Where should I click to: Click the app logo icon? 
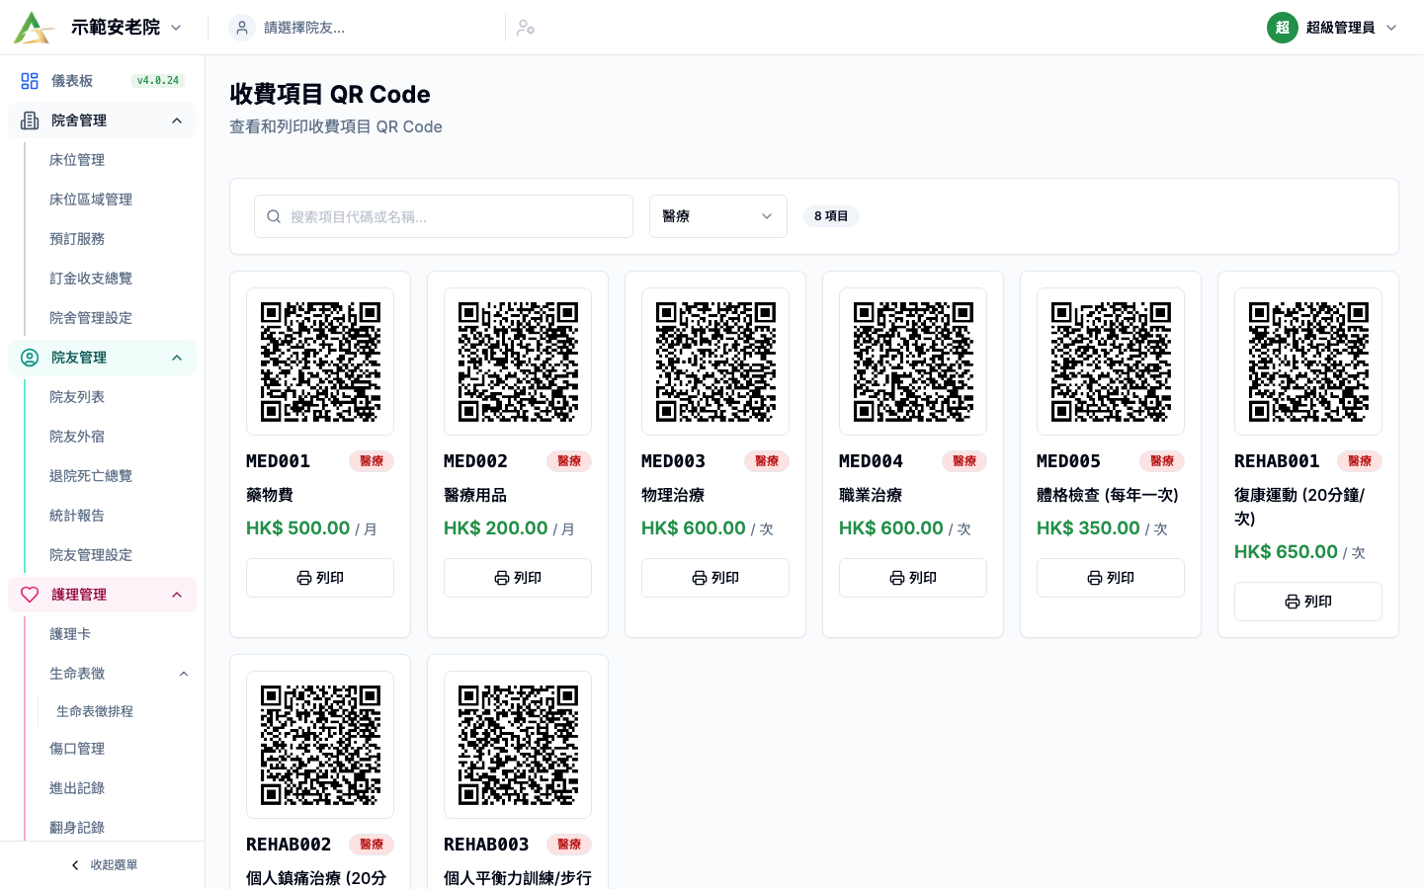34,28
